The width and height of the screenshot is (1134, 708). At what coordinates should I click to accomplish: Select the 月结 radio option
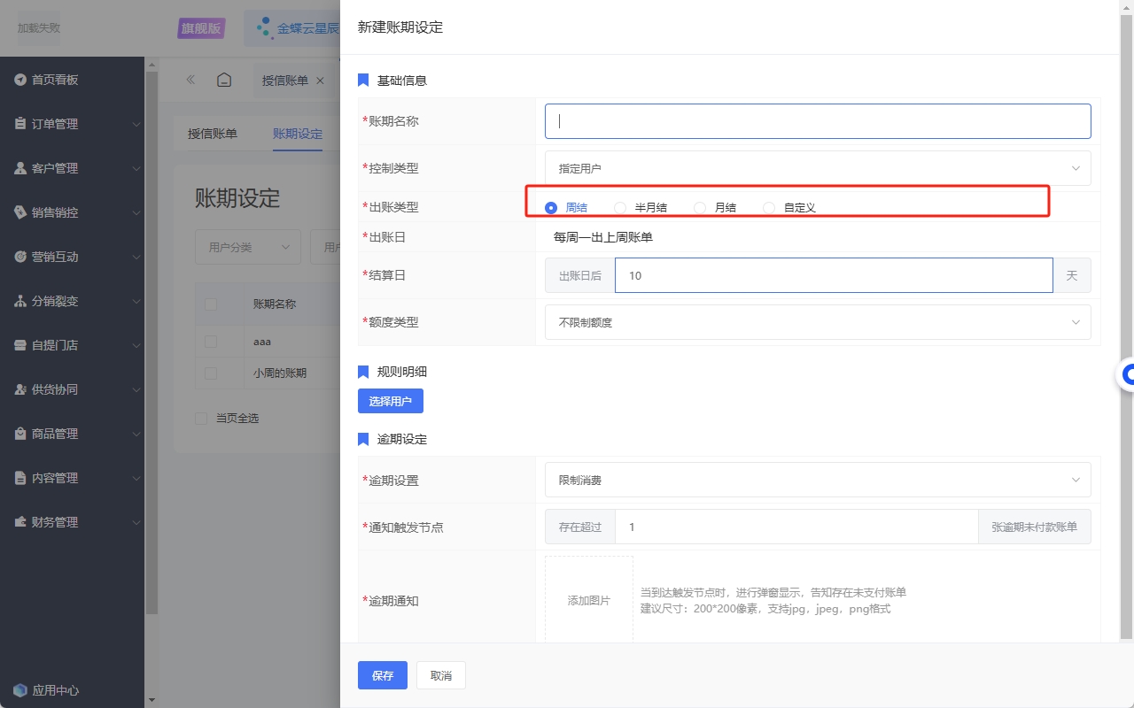[x=700, y=208]
